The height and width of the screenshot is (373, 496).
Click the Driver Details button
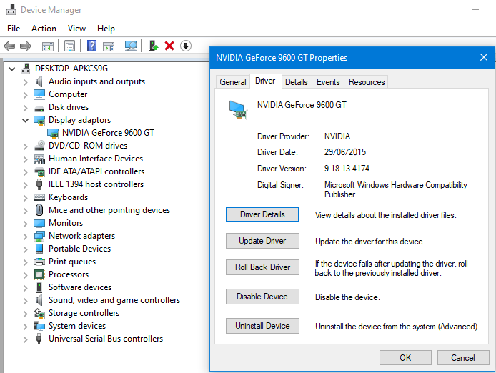tap(262, 214)
